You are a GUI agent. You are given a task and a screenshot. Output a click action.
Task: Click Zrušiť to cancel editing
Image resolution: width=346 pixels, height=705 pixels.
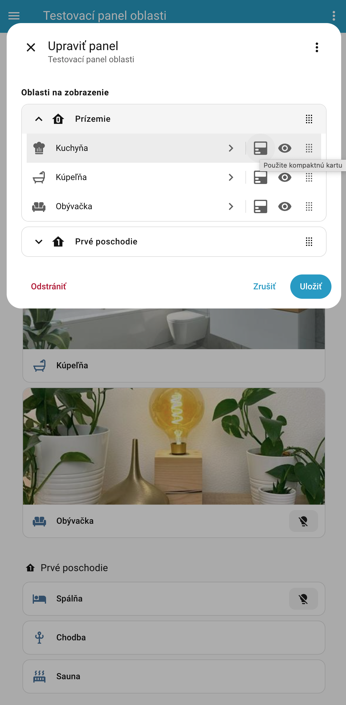[x=264, y=287]
